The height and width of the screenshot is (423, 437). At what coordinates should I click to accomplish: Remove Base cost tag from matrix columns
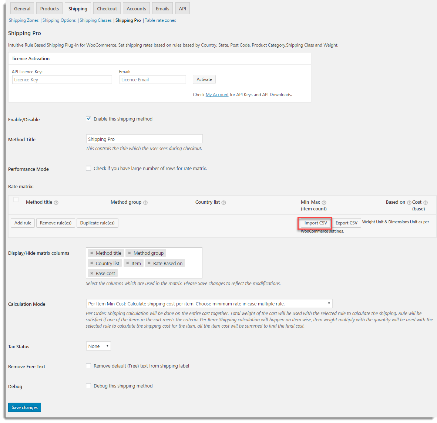tap(92, 273)
